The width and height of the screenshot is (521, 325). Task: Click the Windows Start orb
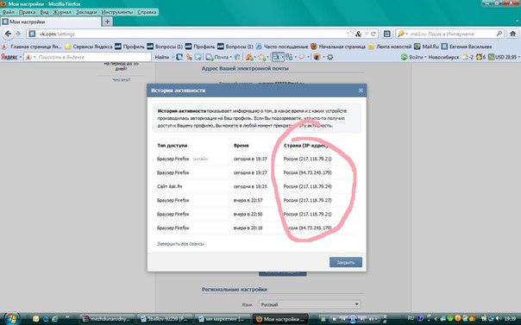click(11, 319)
